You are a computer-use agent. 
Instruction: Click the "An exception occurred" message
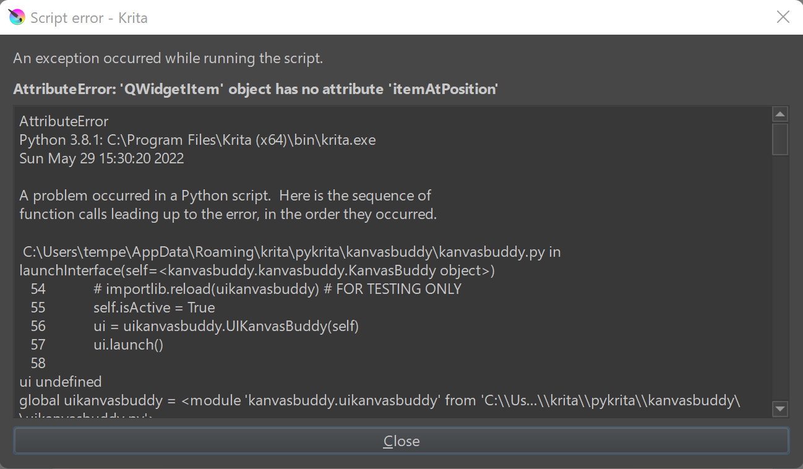click(x=168, y=59)
